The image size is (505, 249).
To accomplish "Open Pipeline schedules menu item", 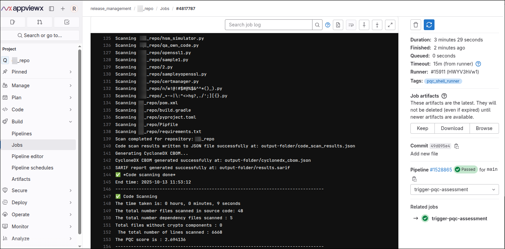I will pos(32,168).
